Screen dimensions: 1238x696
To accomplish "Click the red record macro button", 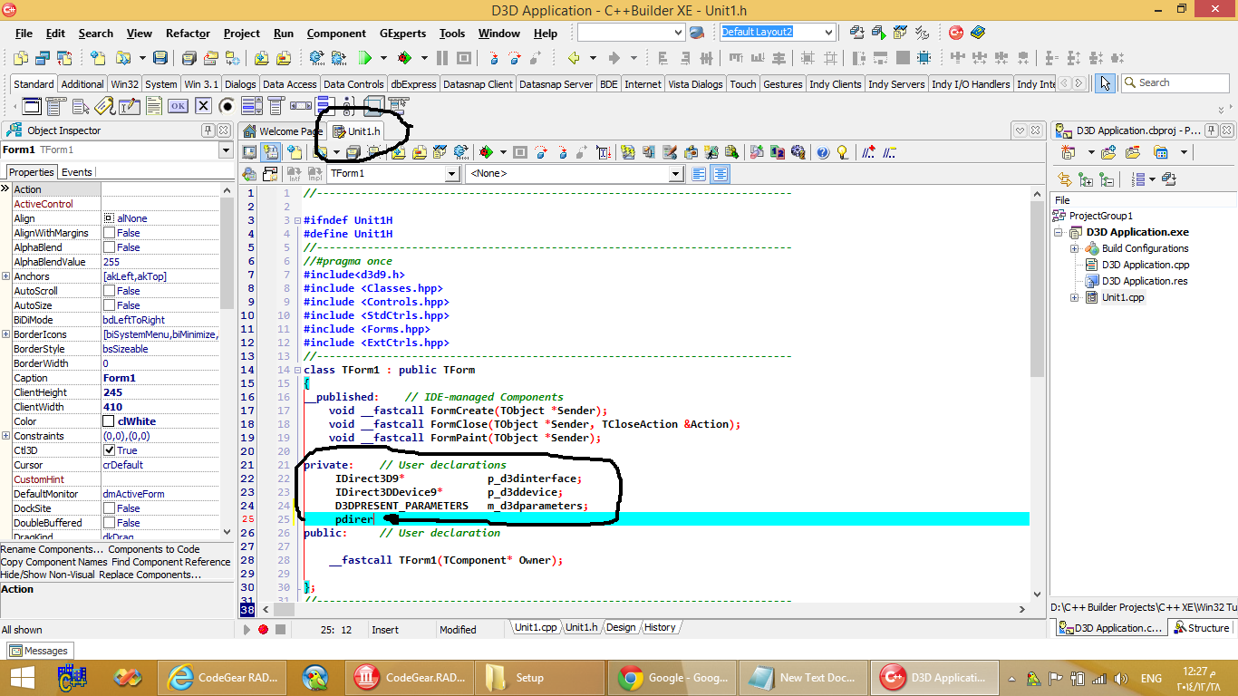I will 263,629.
